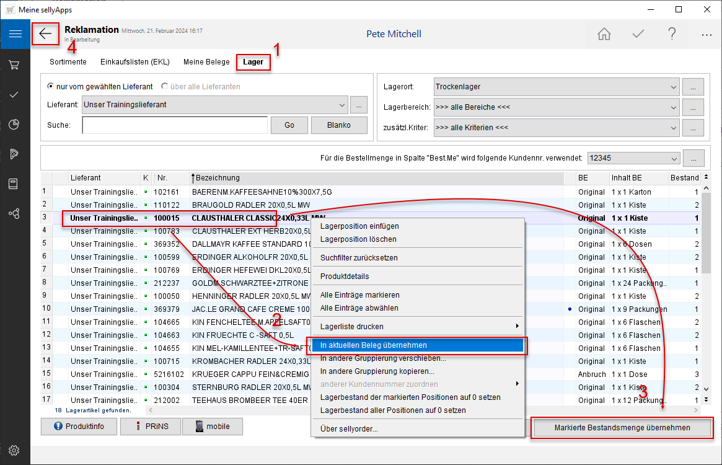The height and width of the screenshot is (465, 722).
Task: Open the pie chart statistics icon
Action: coord(14,125)
